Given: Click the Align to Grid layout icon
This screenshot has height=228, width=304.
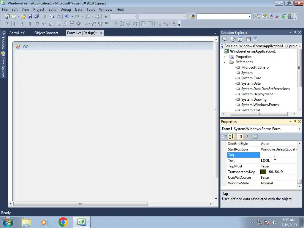Looking at the screenshot, I should 7,24.
